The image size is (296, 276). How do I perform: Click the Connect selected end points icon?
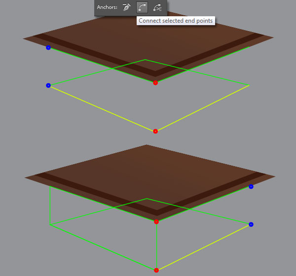coord(142,7)
